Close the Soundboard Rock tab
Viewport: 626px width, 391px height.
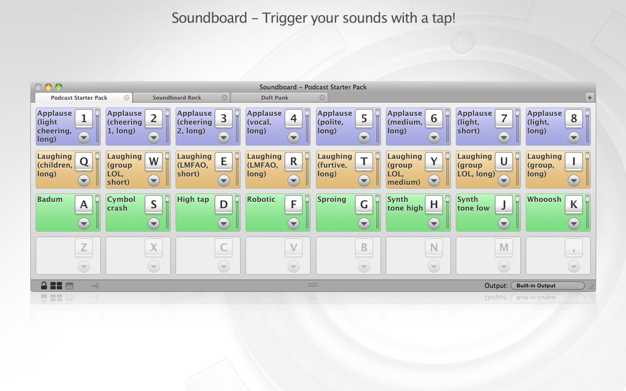224,98
